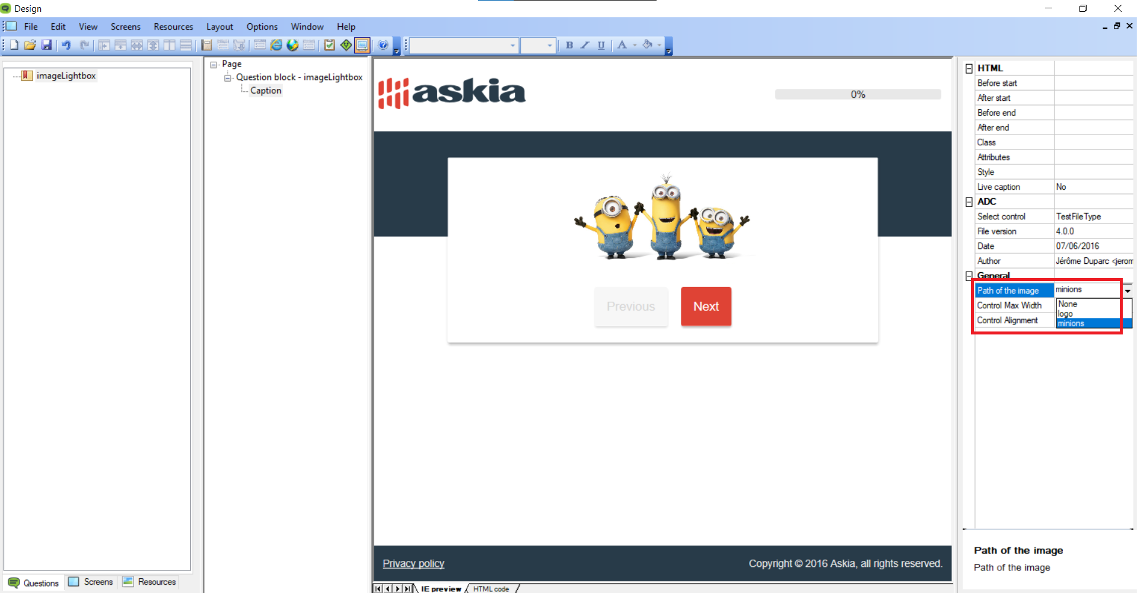
Task: Click the clipboard checkmark icon
Action: click(x=329, y=45)
